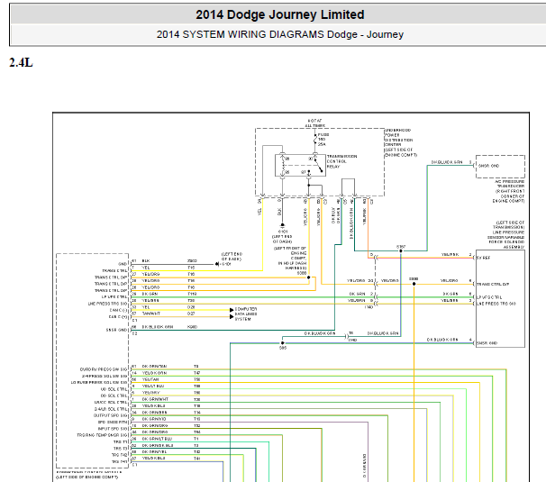Click the 'CAN C (+)' pin label
546x482 pixels.
coord(118,317)
